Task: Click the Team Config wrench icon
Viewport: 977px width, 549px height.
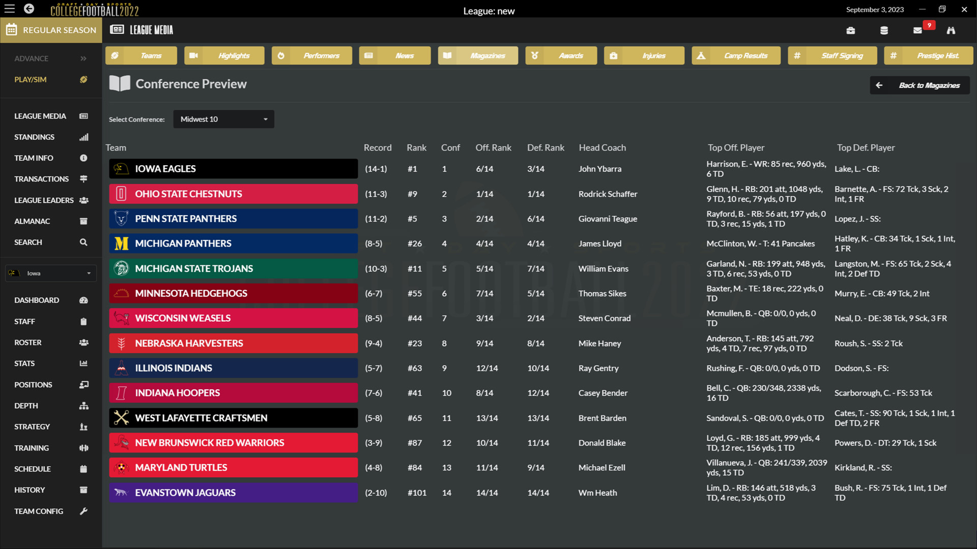Action: point(83,511)
